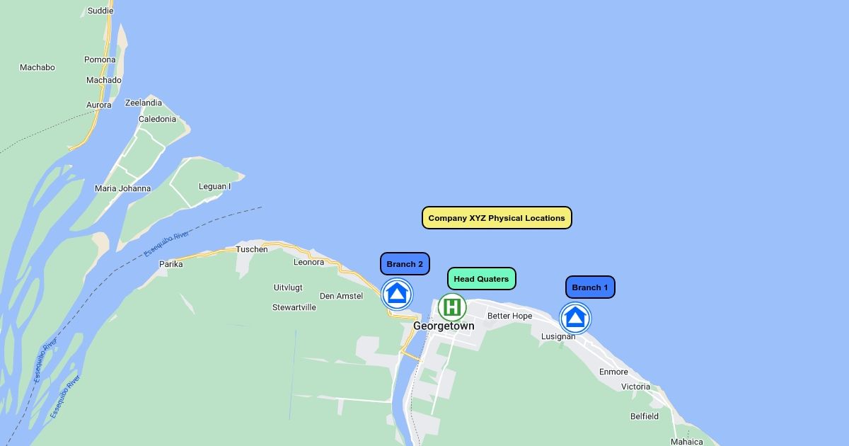This screenshot has height=446, width=849.
Task: Select the Enmore town label
Action: tap(613, 372)
